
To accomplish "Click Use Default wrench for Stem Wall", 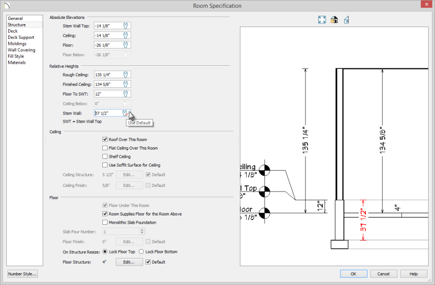I will point(125,113).
